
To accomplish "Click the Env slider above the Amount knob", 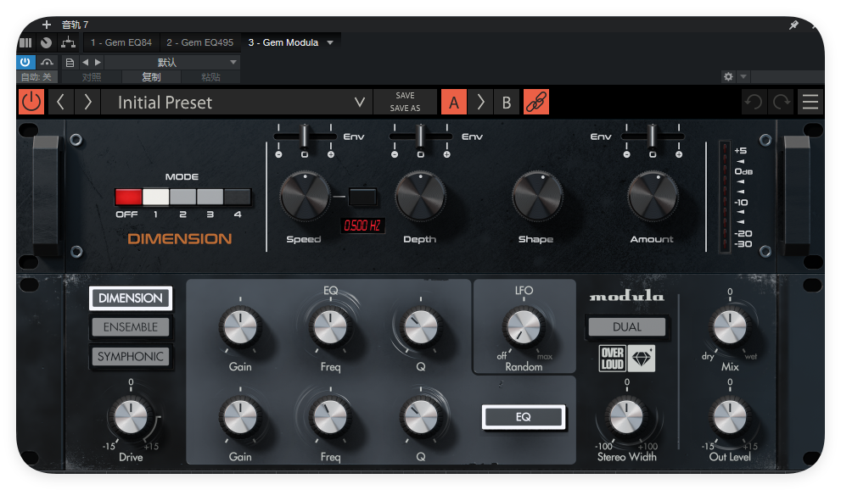I will tap(652, 136).
